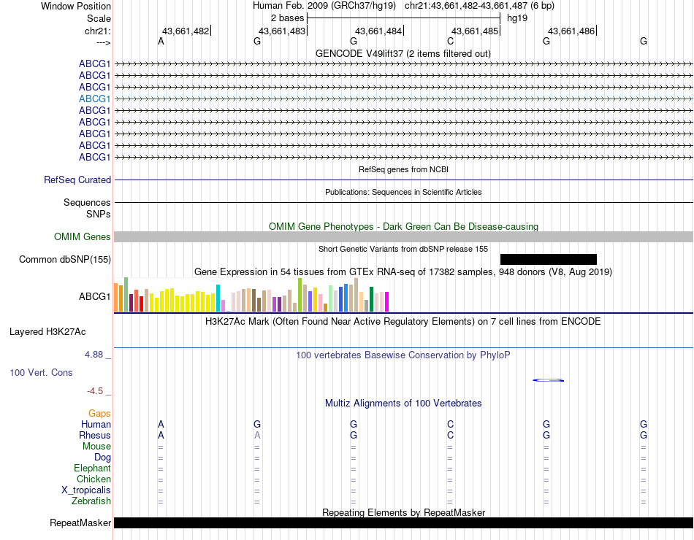Click the hg19 label beside the scale bar
The image size is (694, 540).
click(x=517, y=18)
